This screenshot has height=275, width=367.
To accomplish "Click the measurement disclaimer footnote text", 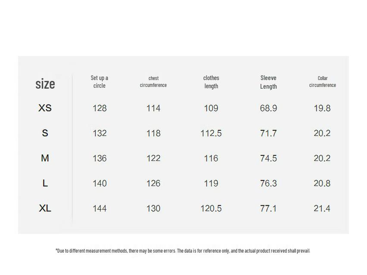I will tap(183, 250).
